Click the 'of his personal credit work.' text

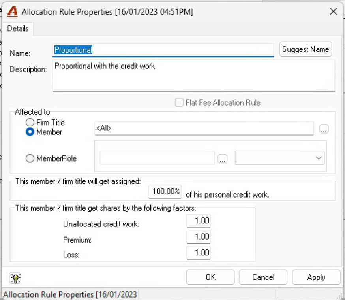point(227,195)
